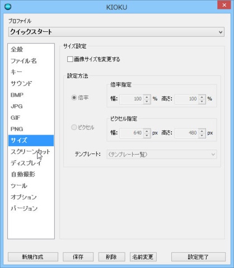Select 全般 in the settings list

[31, 50]
